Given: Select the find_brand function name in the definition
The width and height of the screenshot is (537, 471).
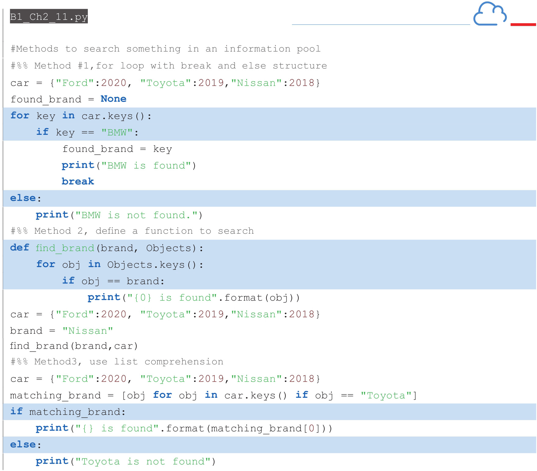Looking at the screenshot, I should point(65,248).
